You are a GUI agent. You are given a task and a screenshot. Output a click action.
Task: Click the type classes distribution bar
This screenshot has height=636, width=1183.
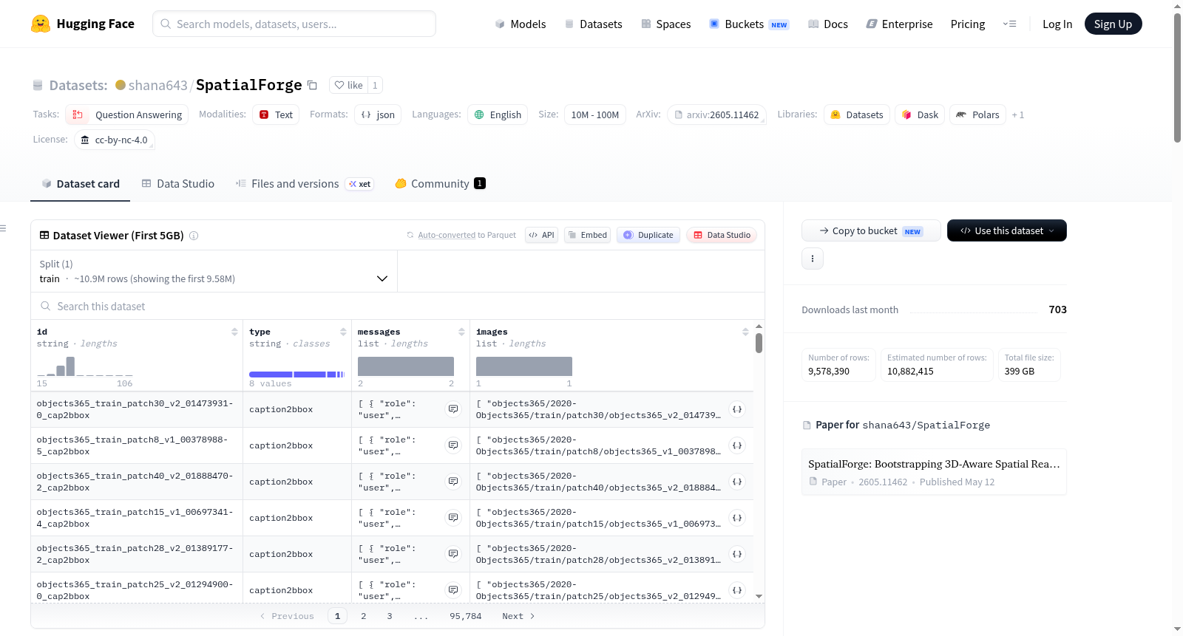coord(297,375)
